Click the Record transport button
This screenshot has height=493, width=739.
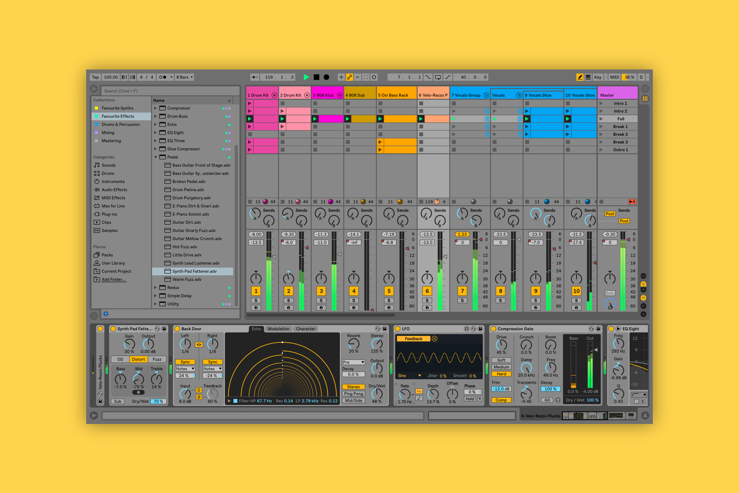[326, 77]
